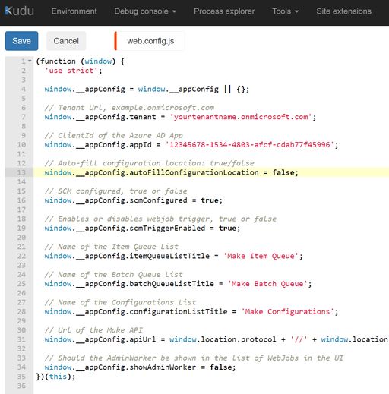Click the 'use strict' statement
The width and height of the screenshot is (389, 394).
[x=73, y=71]
